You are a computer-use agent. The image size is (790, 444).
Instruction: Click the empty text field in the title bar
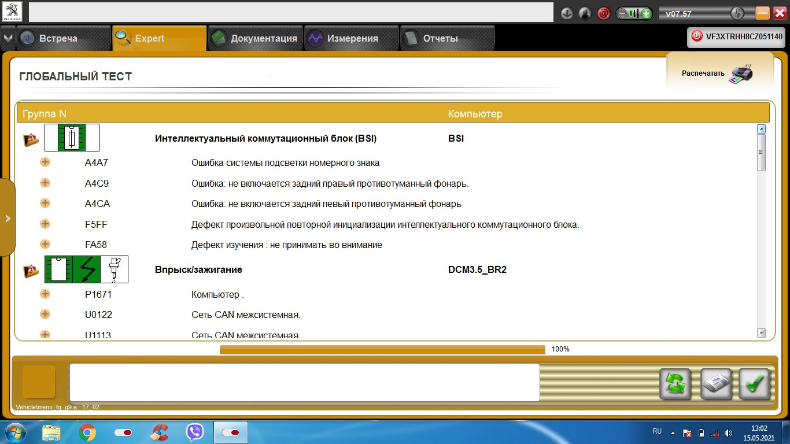coord(291,12)
